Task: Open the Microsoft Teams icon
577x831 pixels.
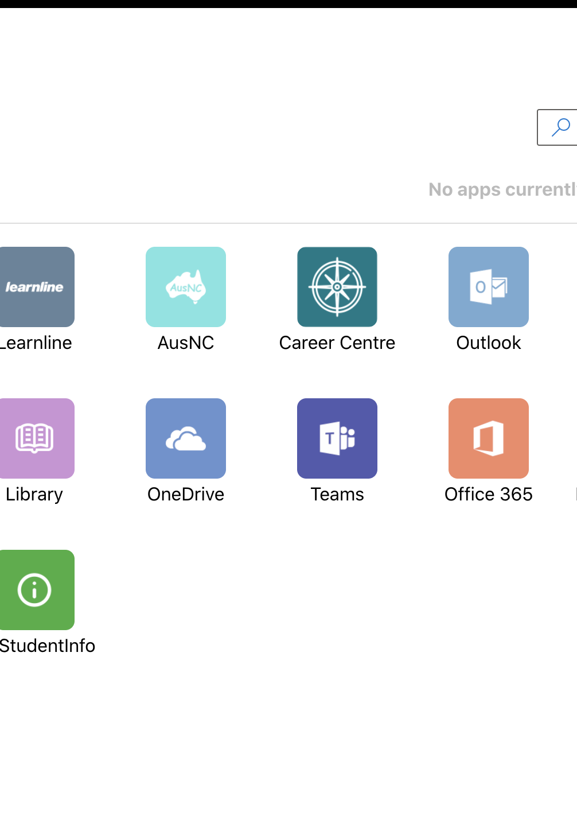Action: tap(337, 438)
